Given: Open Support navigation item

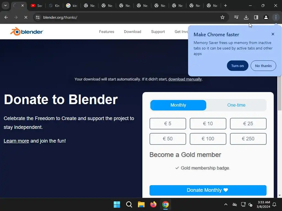Looking at the screenshot, I should click(x=158, y=32).
